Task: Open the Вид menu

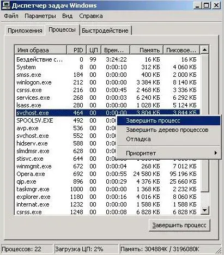Action: pos(67,16)
